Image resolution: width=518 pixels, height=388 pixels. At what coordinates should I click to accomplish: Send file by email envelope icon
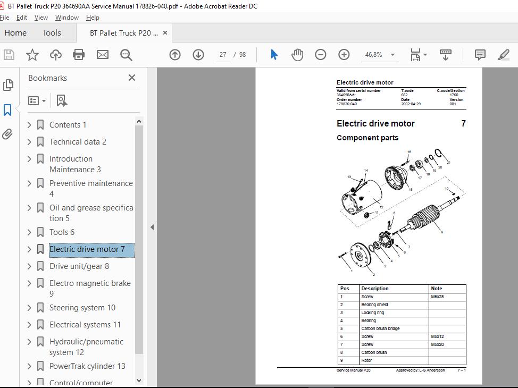(x=103, y=55)
